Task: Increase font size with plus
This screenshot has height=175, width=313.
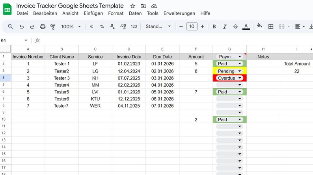Action: 202,26
